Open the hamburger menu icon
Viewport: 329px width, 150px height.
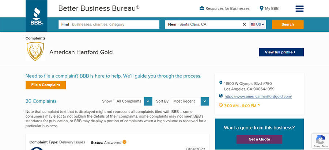pyautogui.click(x=299, y=9)
